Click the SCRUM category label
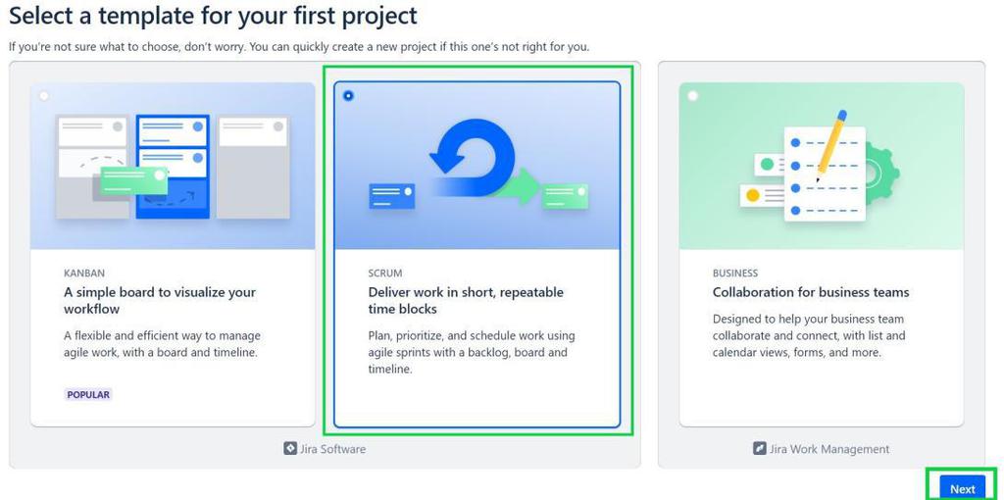 point(385,274)
